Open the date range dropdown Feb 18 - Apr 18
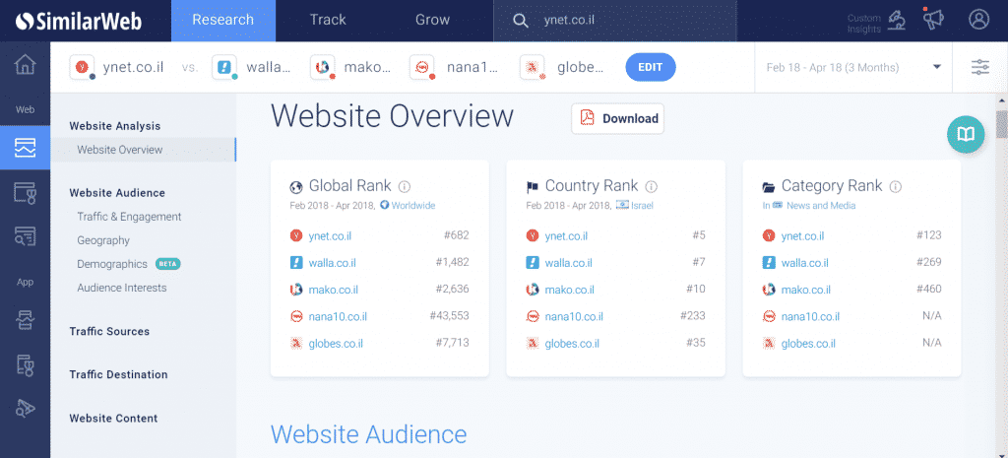Screen dimensions: 1008x458 [x=853, y=67]
